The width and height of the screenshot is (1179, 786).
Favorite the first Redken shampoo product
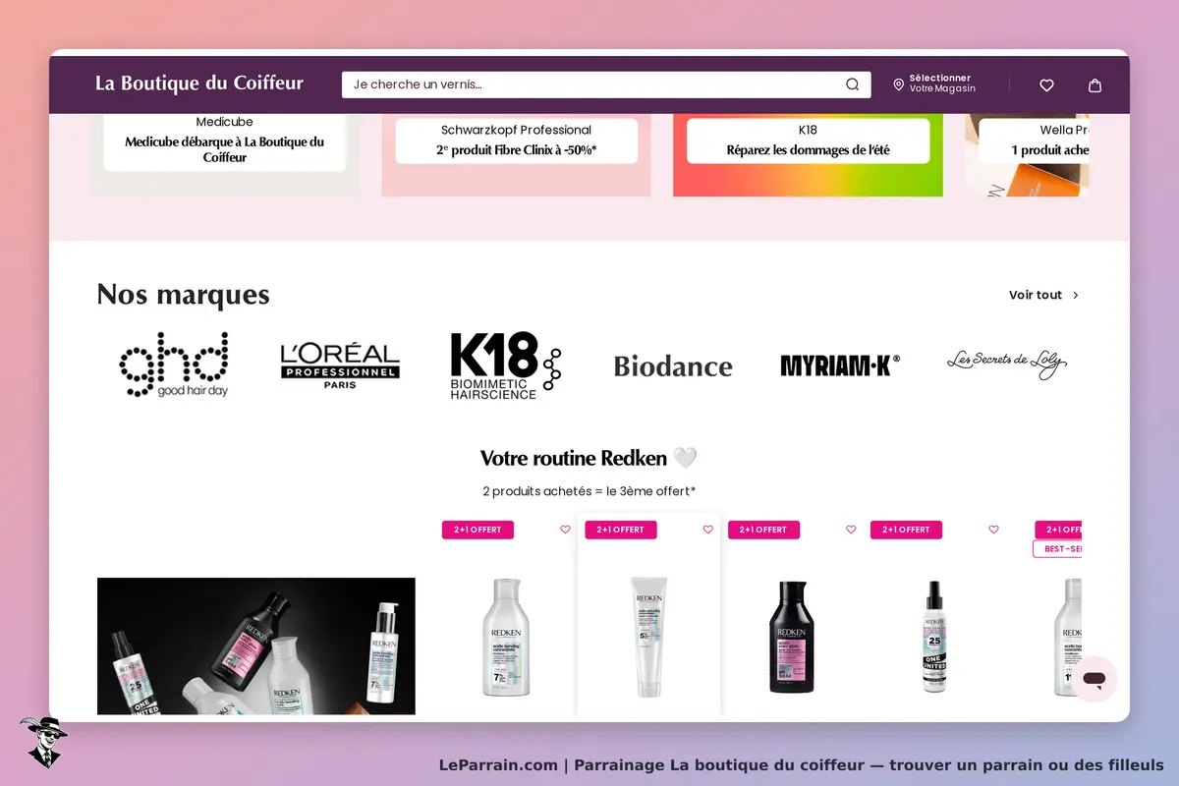pos(565,530)
